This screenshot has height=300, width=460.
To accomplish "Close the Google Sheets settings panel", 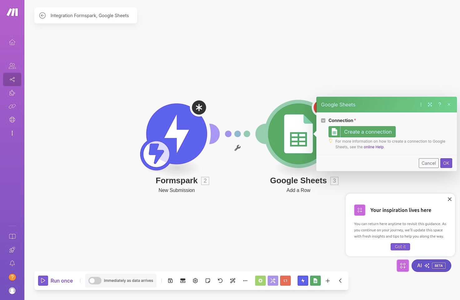I will pos(449,105).
